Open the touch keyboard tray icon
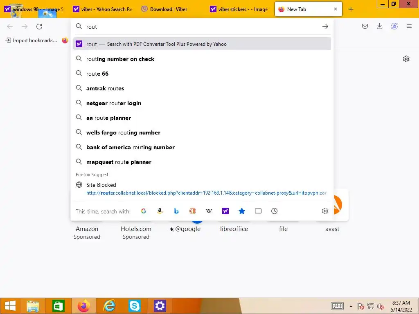Viewport: 419px width, 314px height. pos(337,306)
